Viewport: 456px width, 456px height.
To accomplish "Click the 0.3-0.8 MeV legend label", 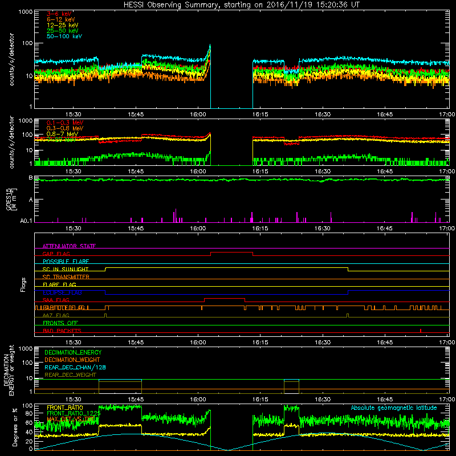I will point(65,128).
